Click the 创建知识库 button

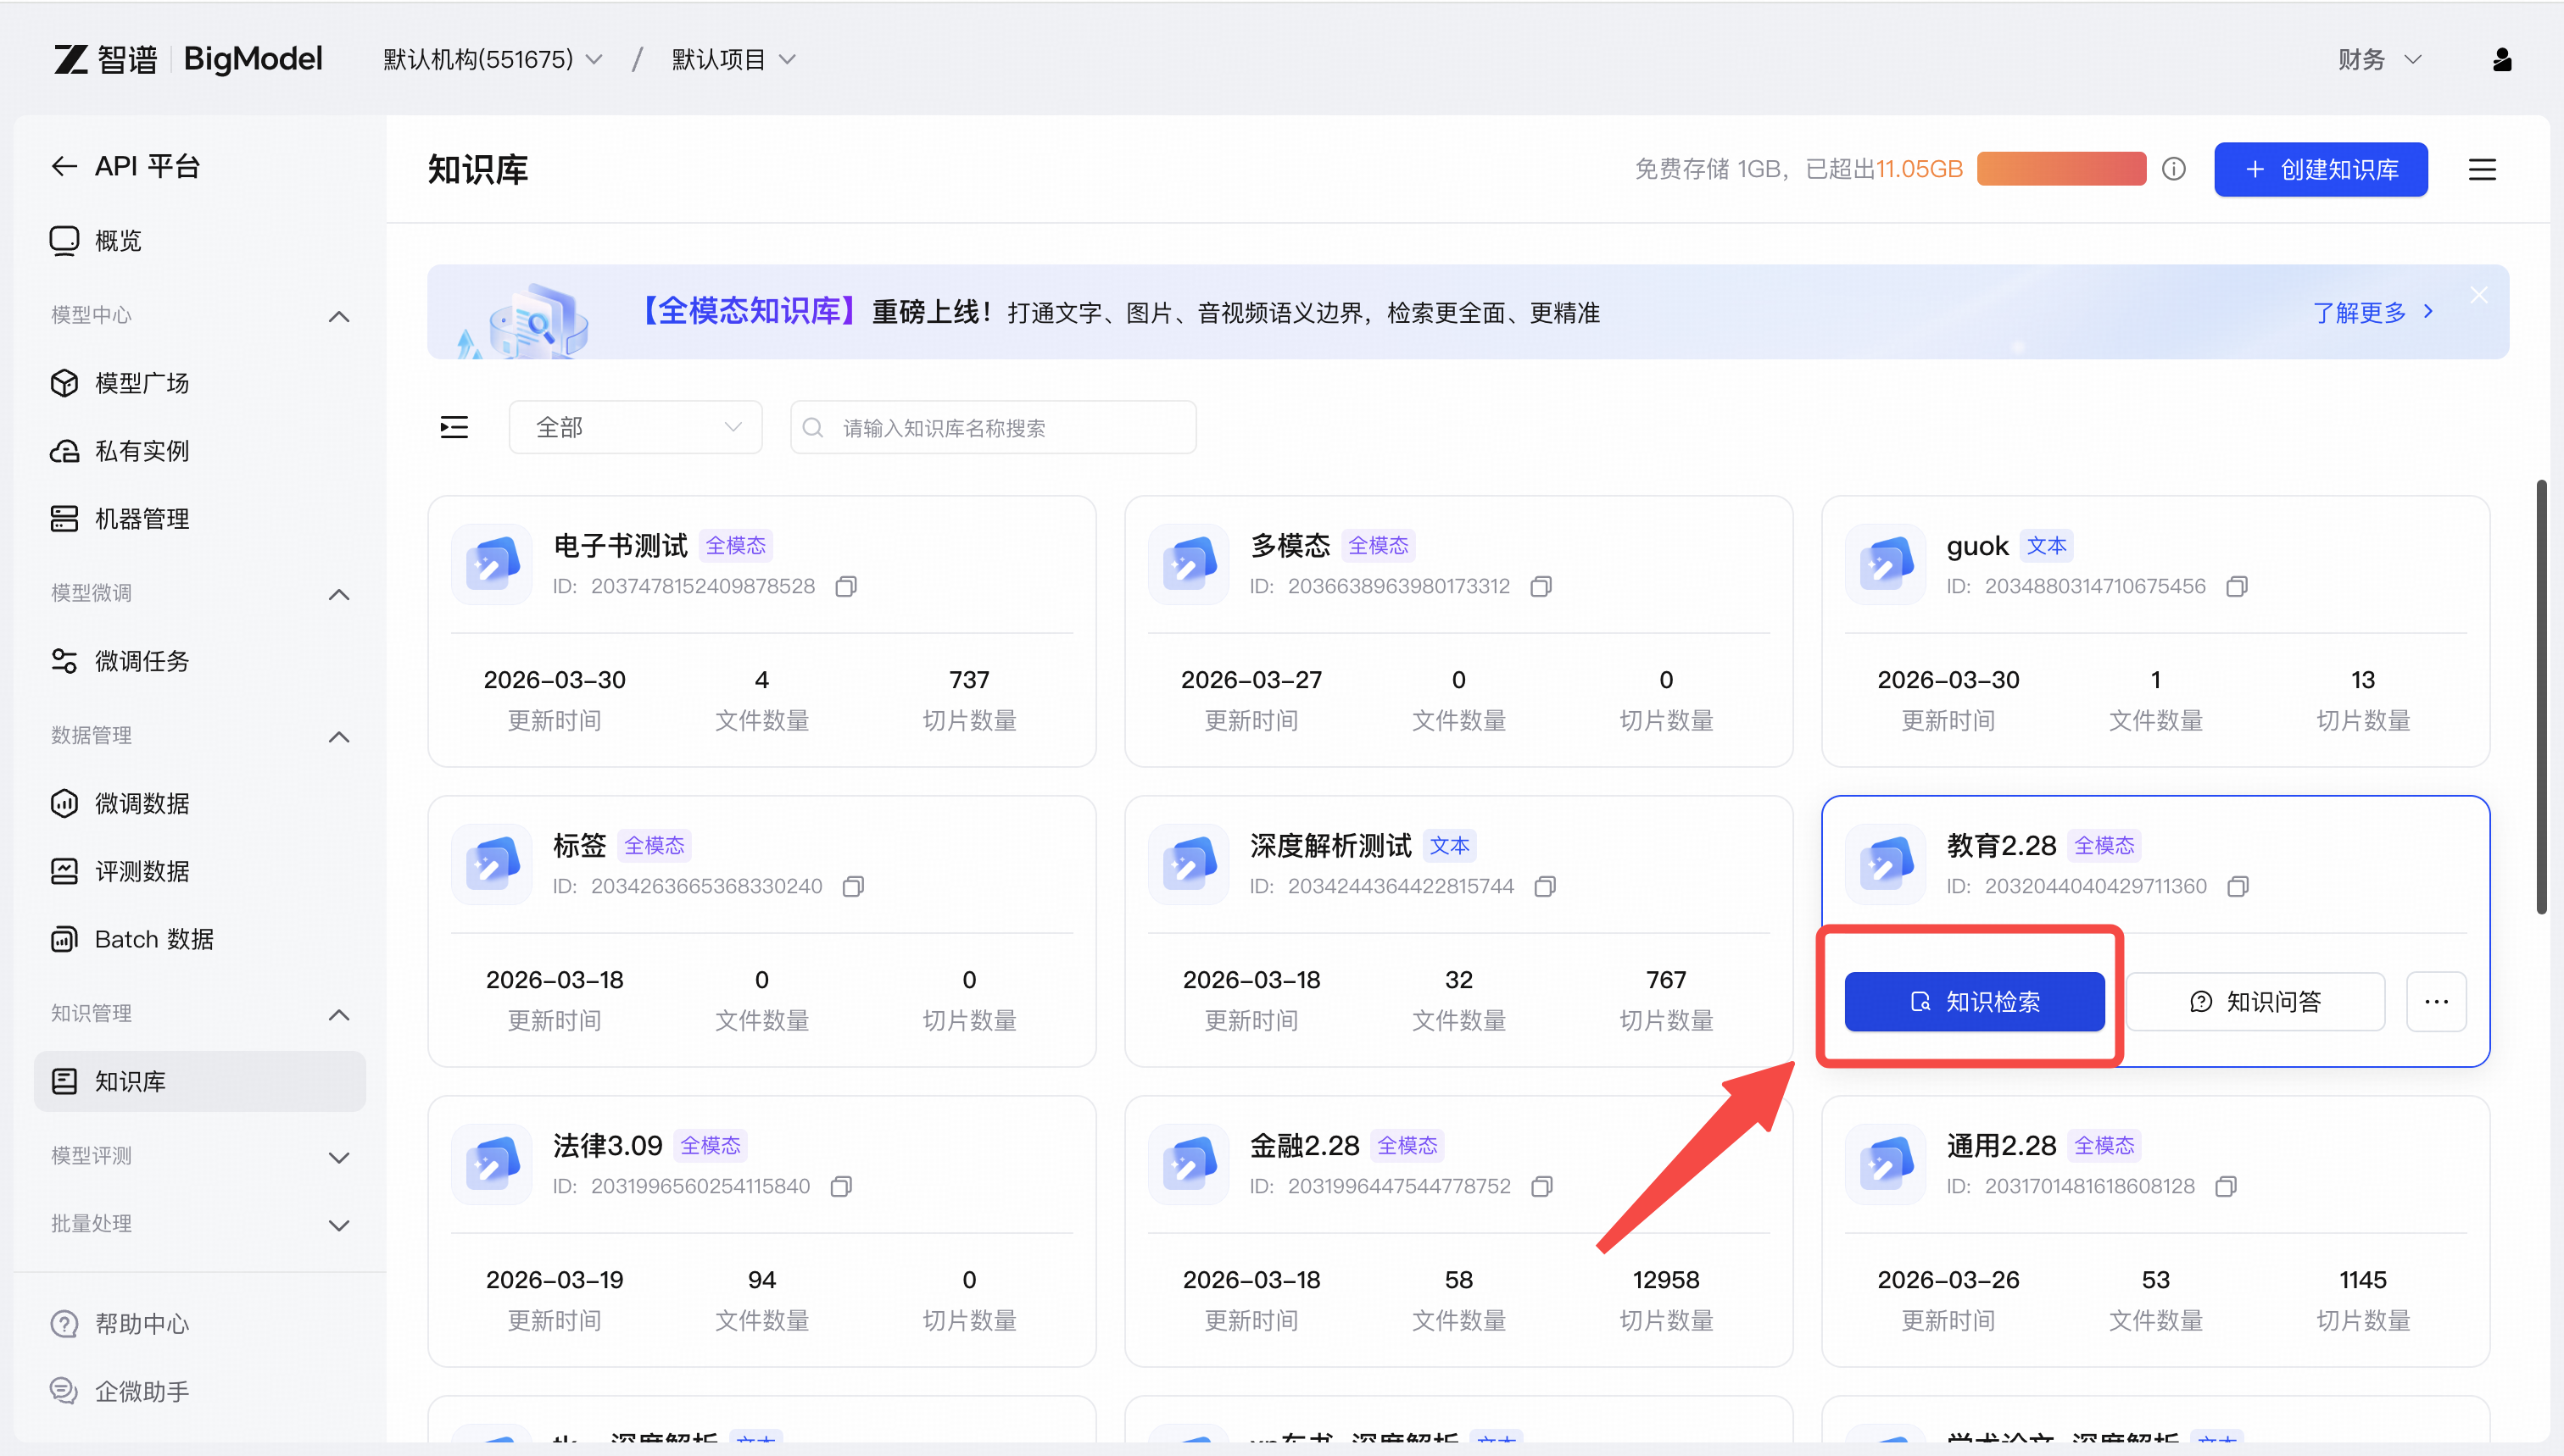(2320, 169)
